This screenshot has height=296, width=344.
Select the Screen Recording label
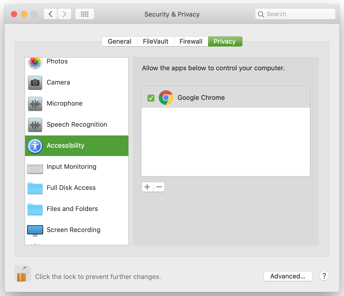point(73,230)
